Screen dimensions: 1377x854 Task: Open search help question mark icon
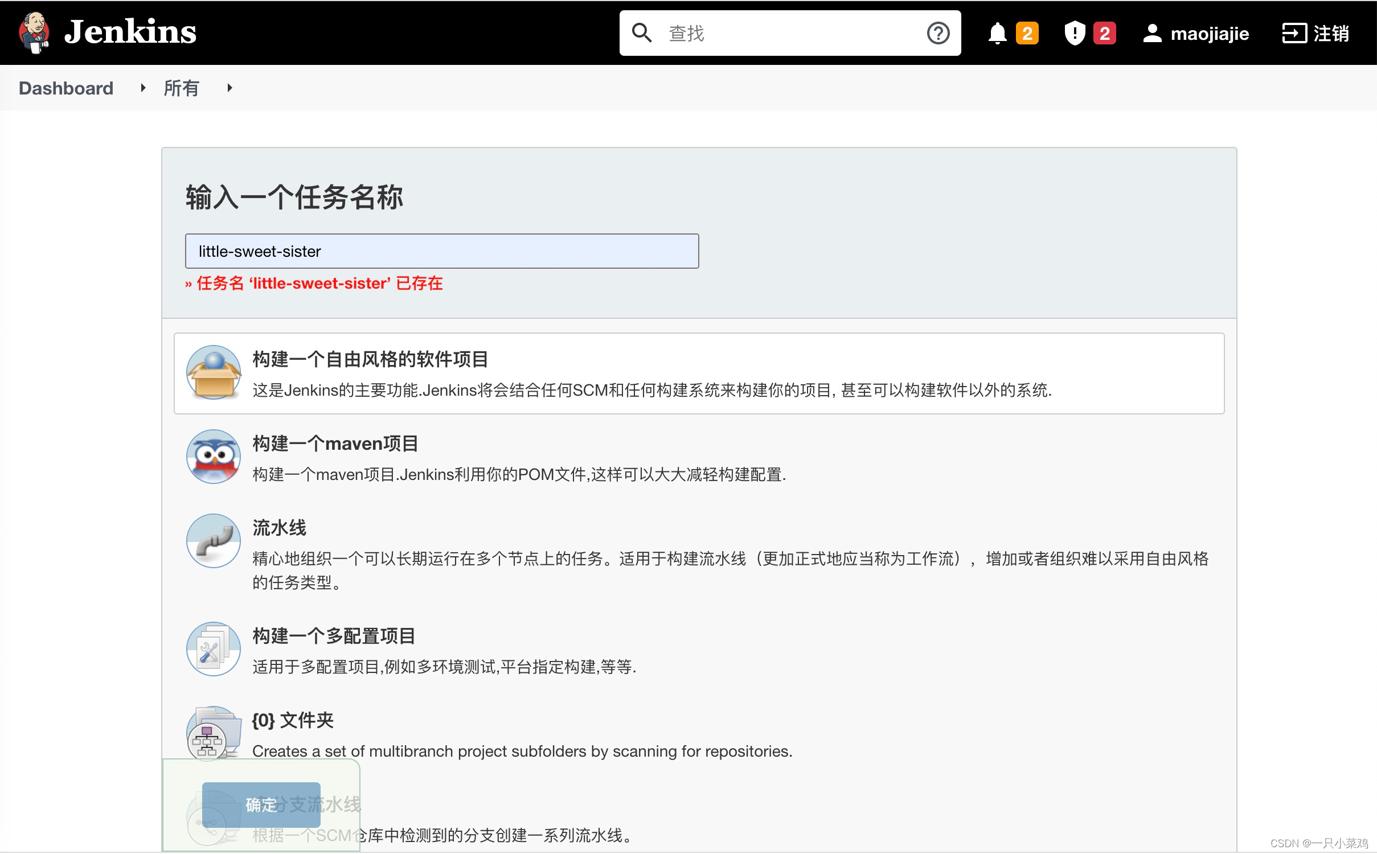tap(938, 33)
